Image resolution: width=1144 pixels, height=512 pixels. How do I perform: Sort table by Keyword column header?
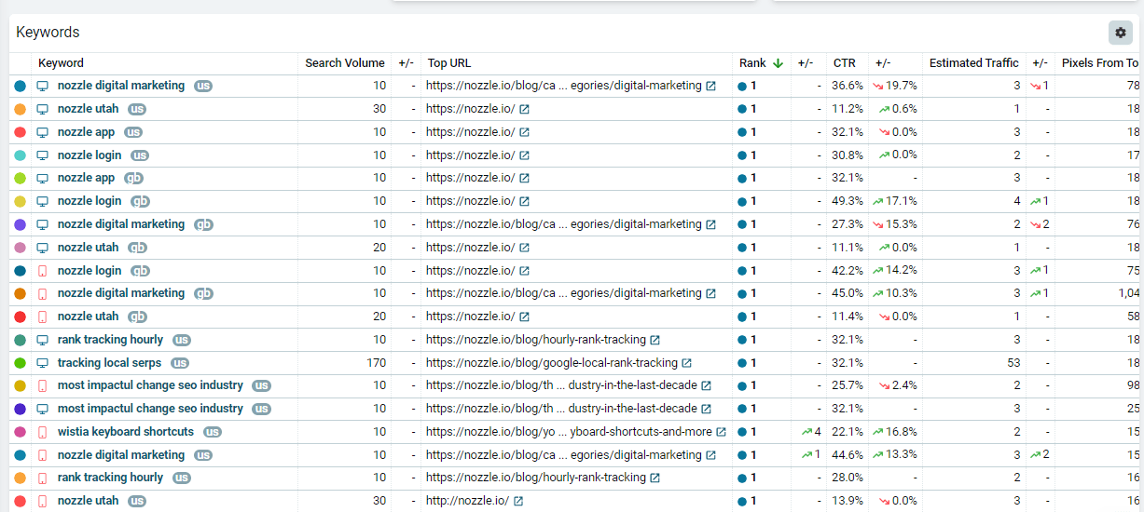[61, 63]
